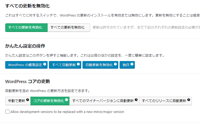This screenshot has height=125, width=200.
Task: Apply すべて自動更新 preset
Action: tap(65, 65)
